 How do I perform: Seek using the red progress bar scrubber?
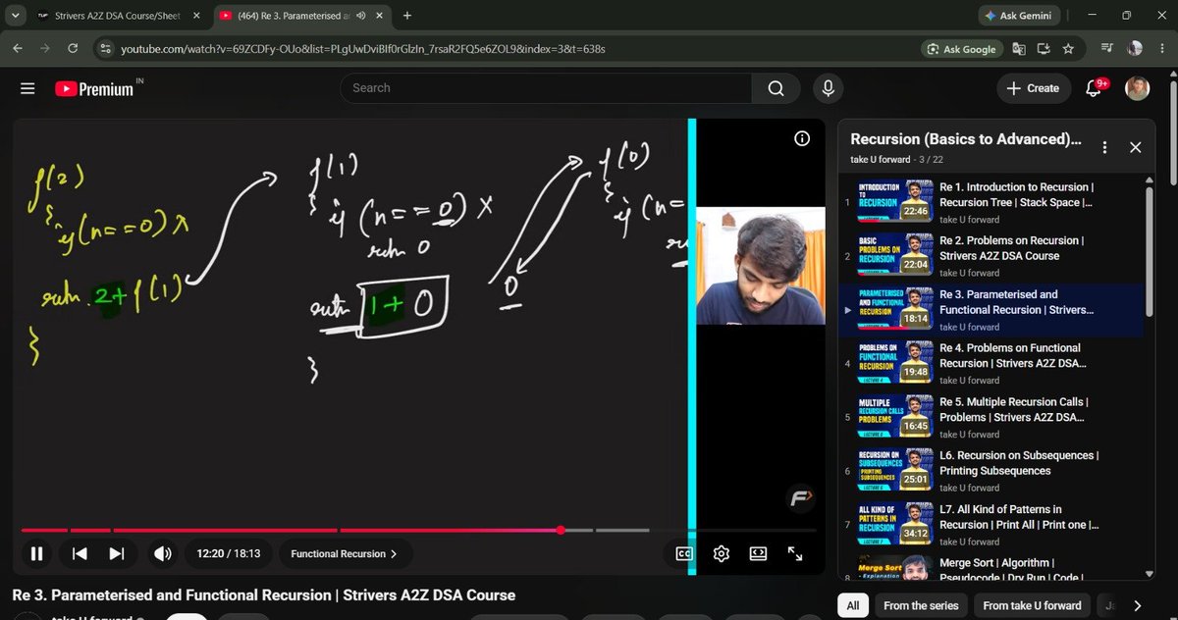(561, 530)
